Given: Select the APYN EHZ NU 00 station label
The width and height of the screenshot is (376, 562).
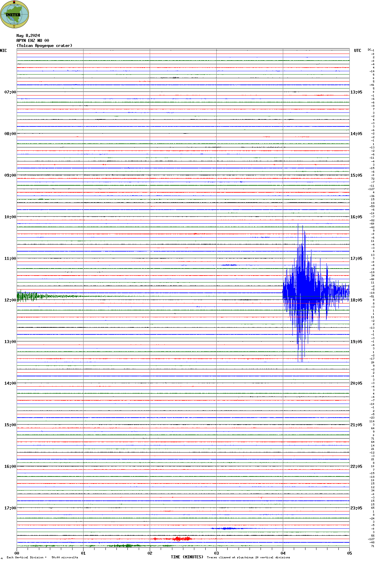Looking at the screenshot, I should point(33,41).
